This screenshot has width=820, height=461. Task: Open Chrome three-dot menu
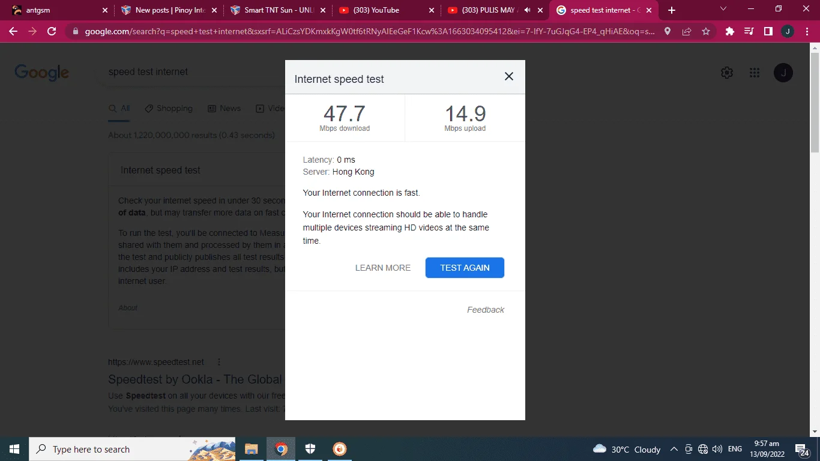coord(806,31)
